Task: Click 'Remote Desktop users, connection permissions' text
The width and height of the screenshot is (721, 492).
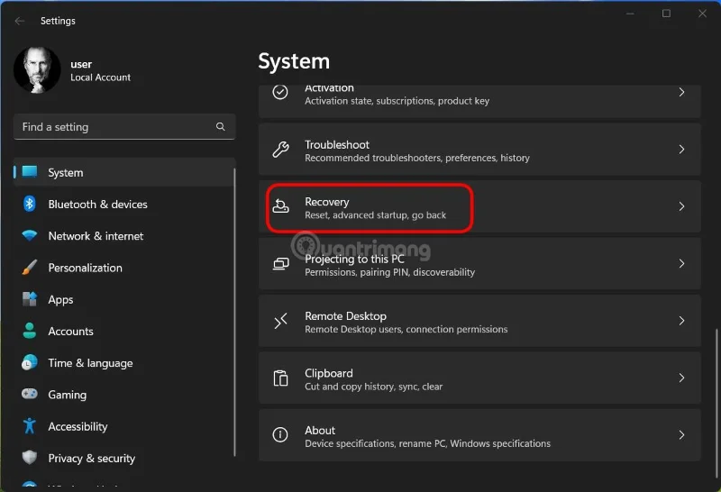Action: coord(406,329)
